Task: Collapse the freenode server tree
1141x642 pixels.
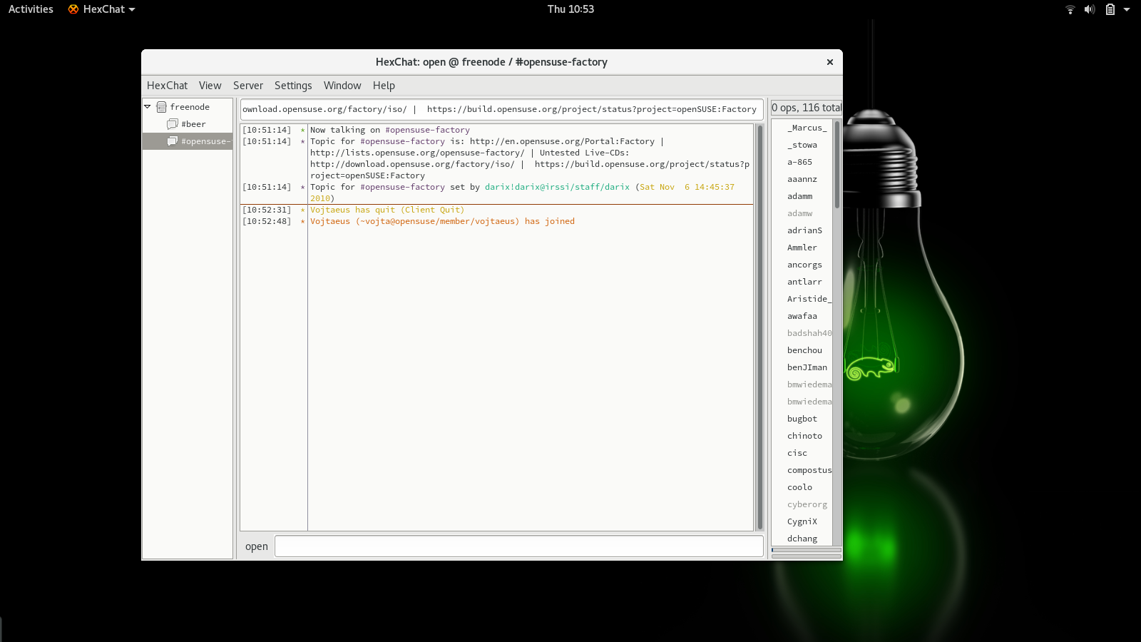Action: coord(148,107)
